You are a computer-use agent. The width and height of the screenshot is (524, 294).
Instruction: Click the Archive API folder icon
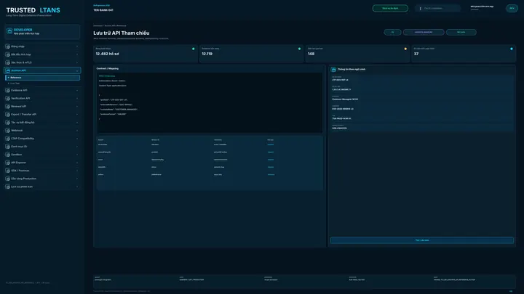point(8,70)
